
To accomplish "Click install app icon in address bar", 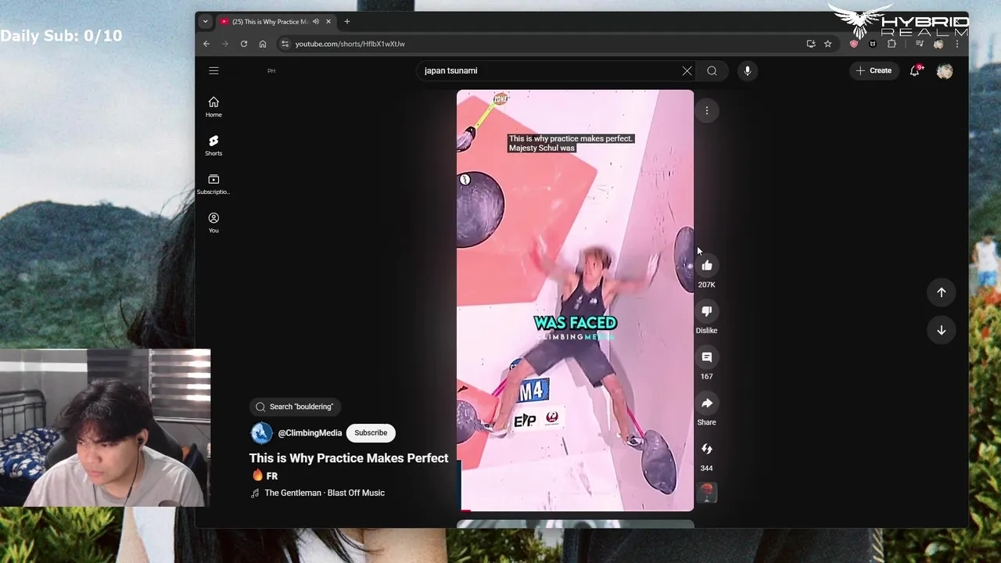I will (x=811, y=44).
